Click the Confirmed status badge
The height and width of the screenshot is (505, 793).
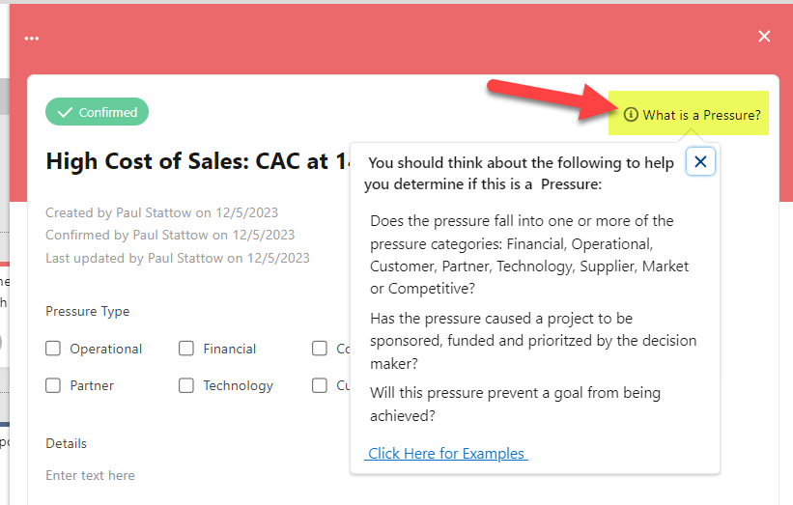(98, 112)
